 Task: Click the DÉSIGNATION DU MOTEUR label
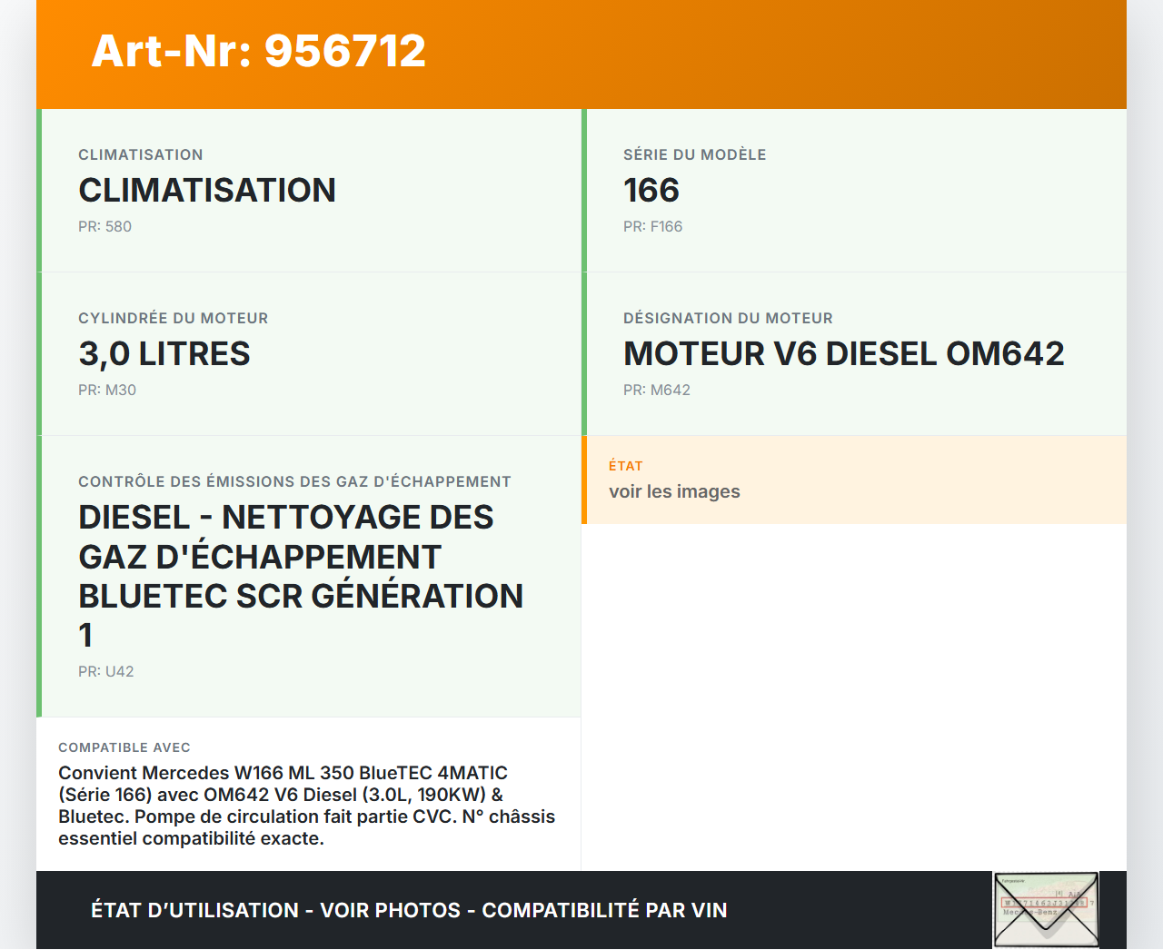click(x=728, y=319)
